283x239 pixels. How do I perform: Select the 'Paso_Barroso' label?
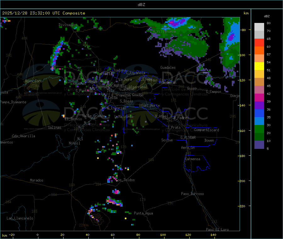tap(192, 194)
